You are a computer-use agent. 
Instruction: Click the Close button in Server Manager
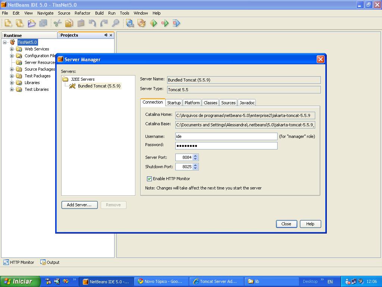pos(286,224)
